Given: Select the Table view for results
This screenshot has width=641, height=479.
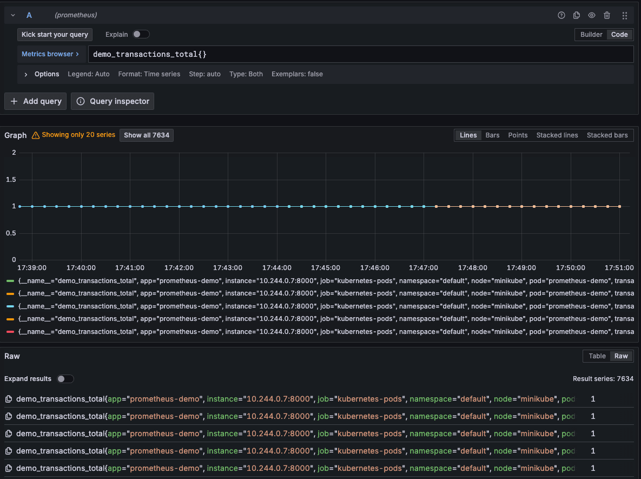Looking at the screenshot, I should coord(597,356).
